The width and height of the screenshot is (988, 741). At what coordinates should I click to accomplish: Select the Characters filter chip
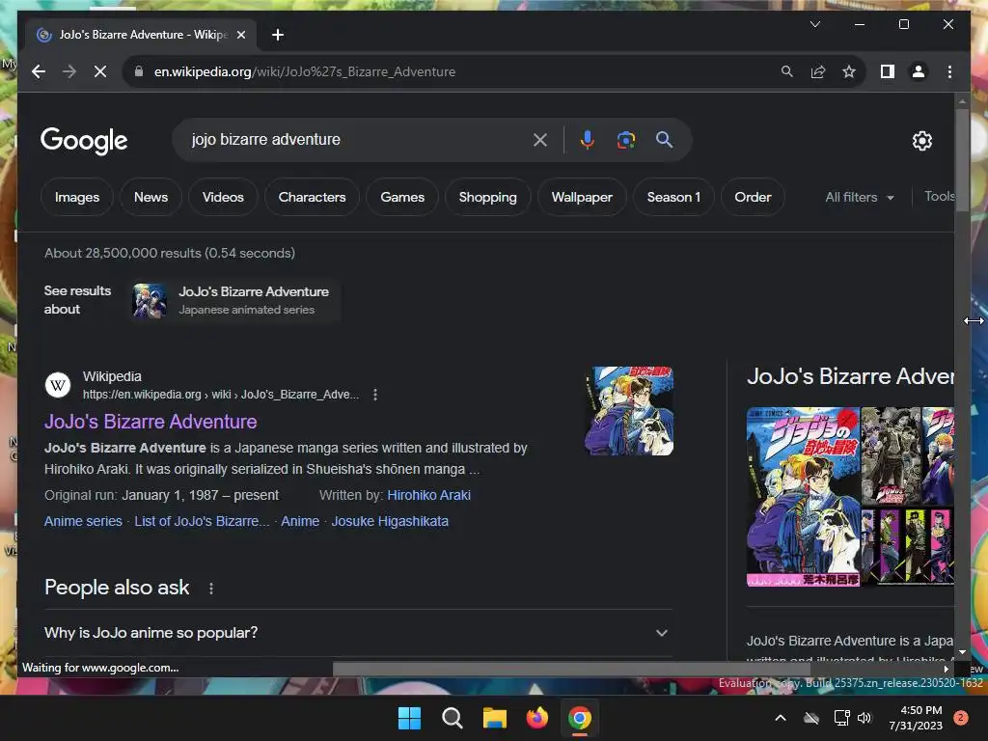point(312,197)
